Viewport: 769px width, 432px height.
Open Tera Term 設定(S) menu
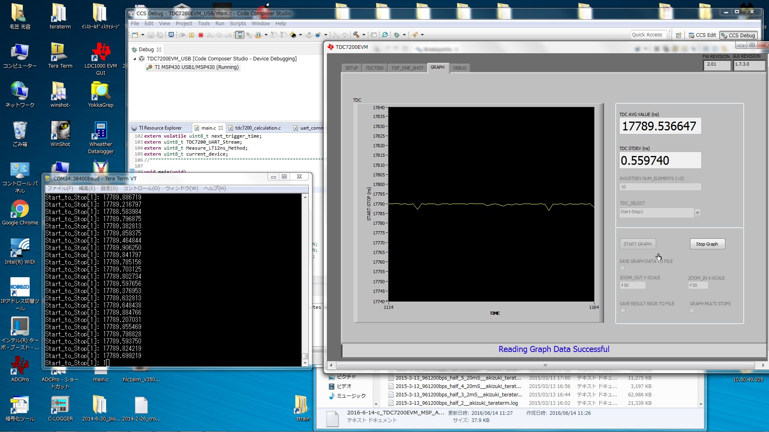pyautogui.click(x=109, y=188)
